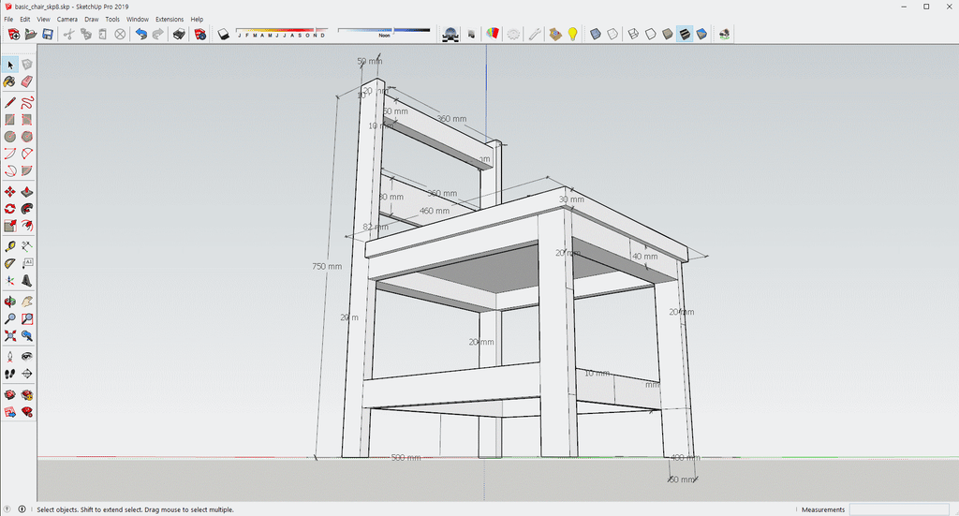This screenshot has width=959, height=516.
Task: Click the Zoom Extents tool
Action: 9,335
